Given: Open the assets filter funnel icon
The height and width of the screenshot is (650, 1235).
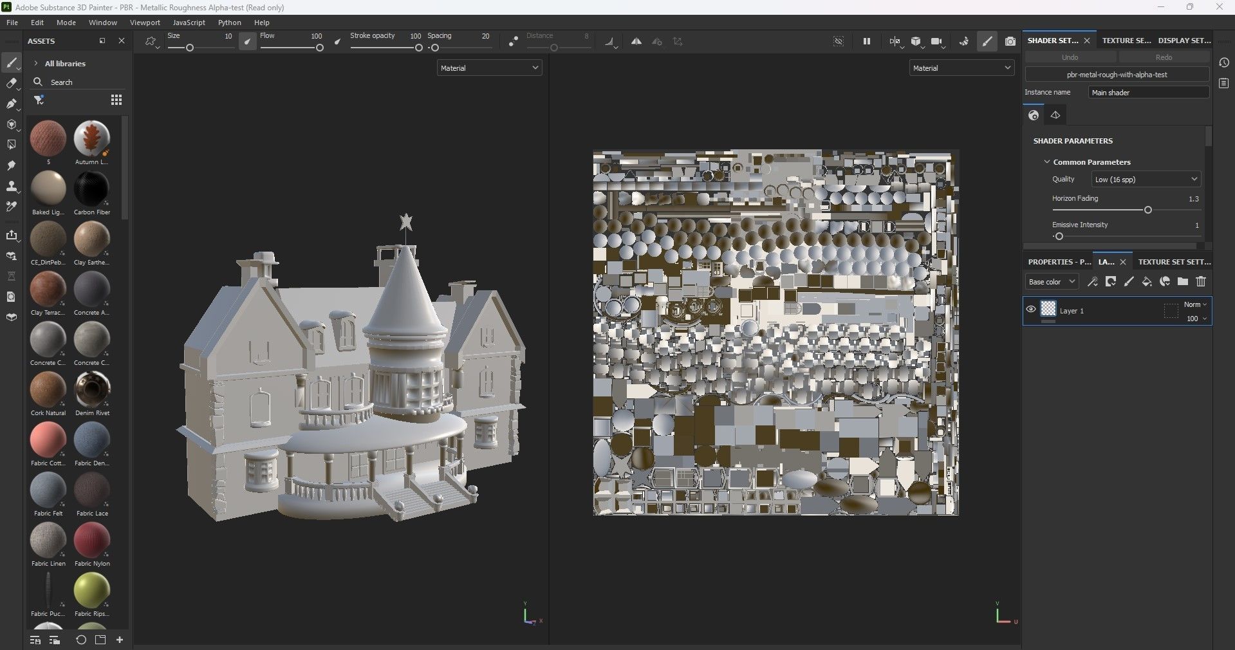Looking at the screenshot, I should (39, 100).
